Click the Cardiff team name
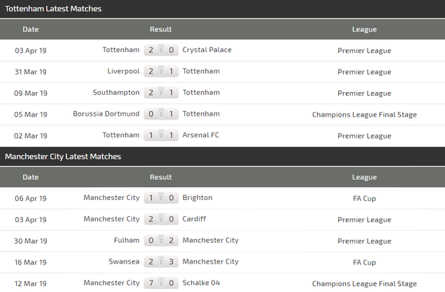The image size is (445, 292). [194, 219]
